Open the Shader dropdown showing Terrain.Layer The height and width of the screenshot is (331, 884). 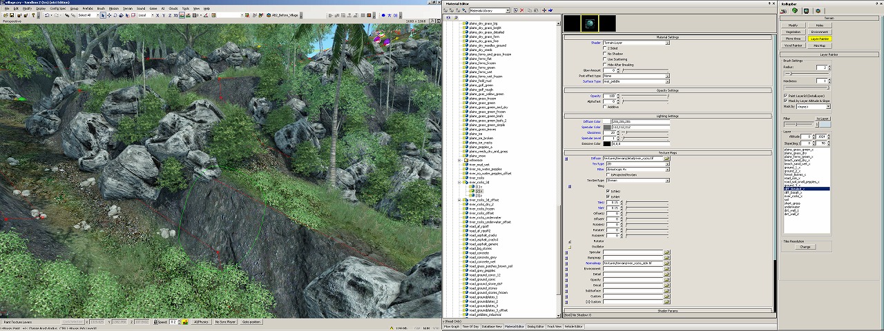click(x=666, y=43)
